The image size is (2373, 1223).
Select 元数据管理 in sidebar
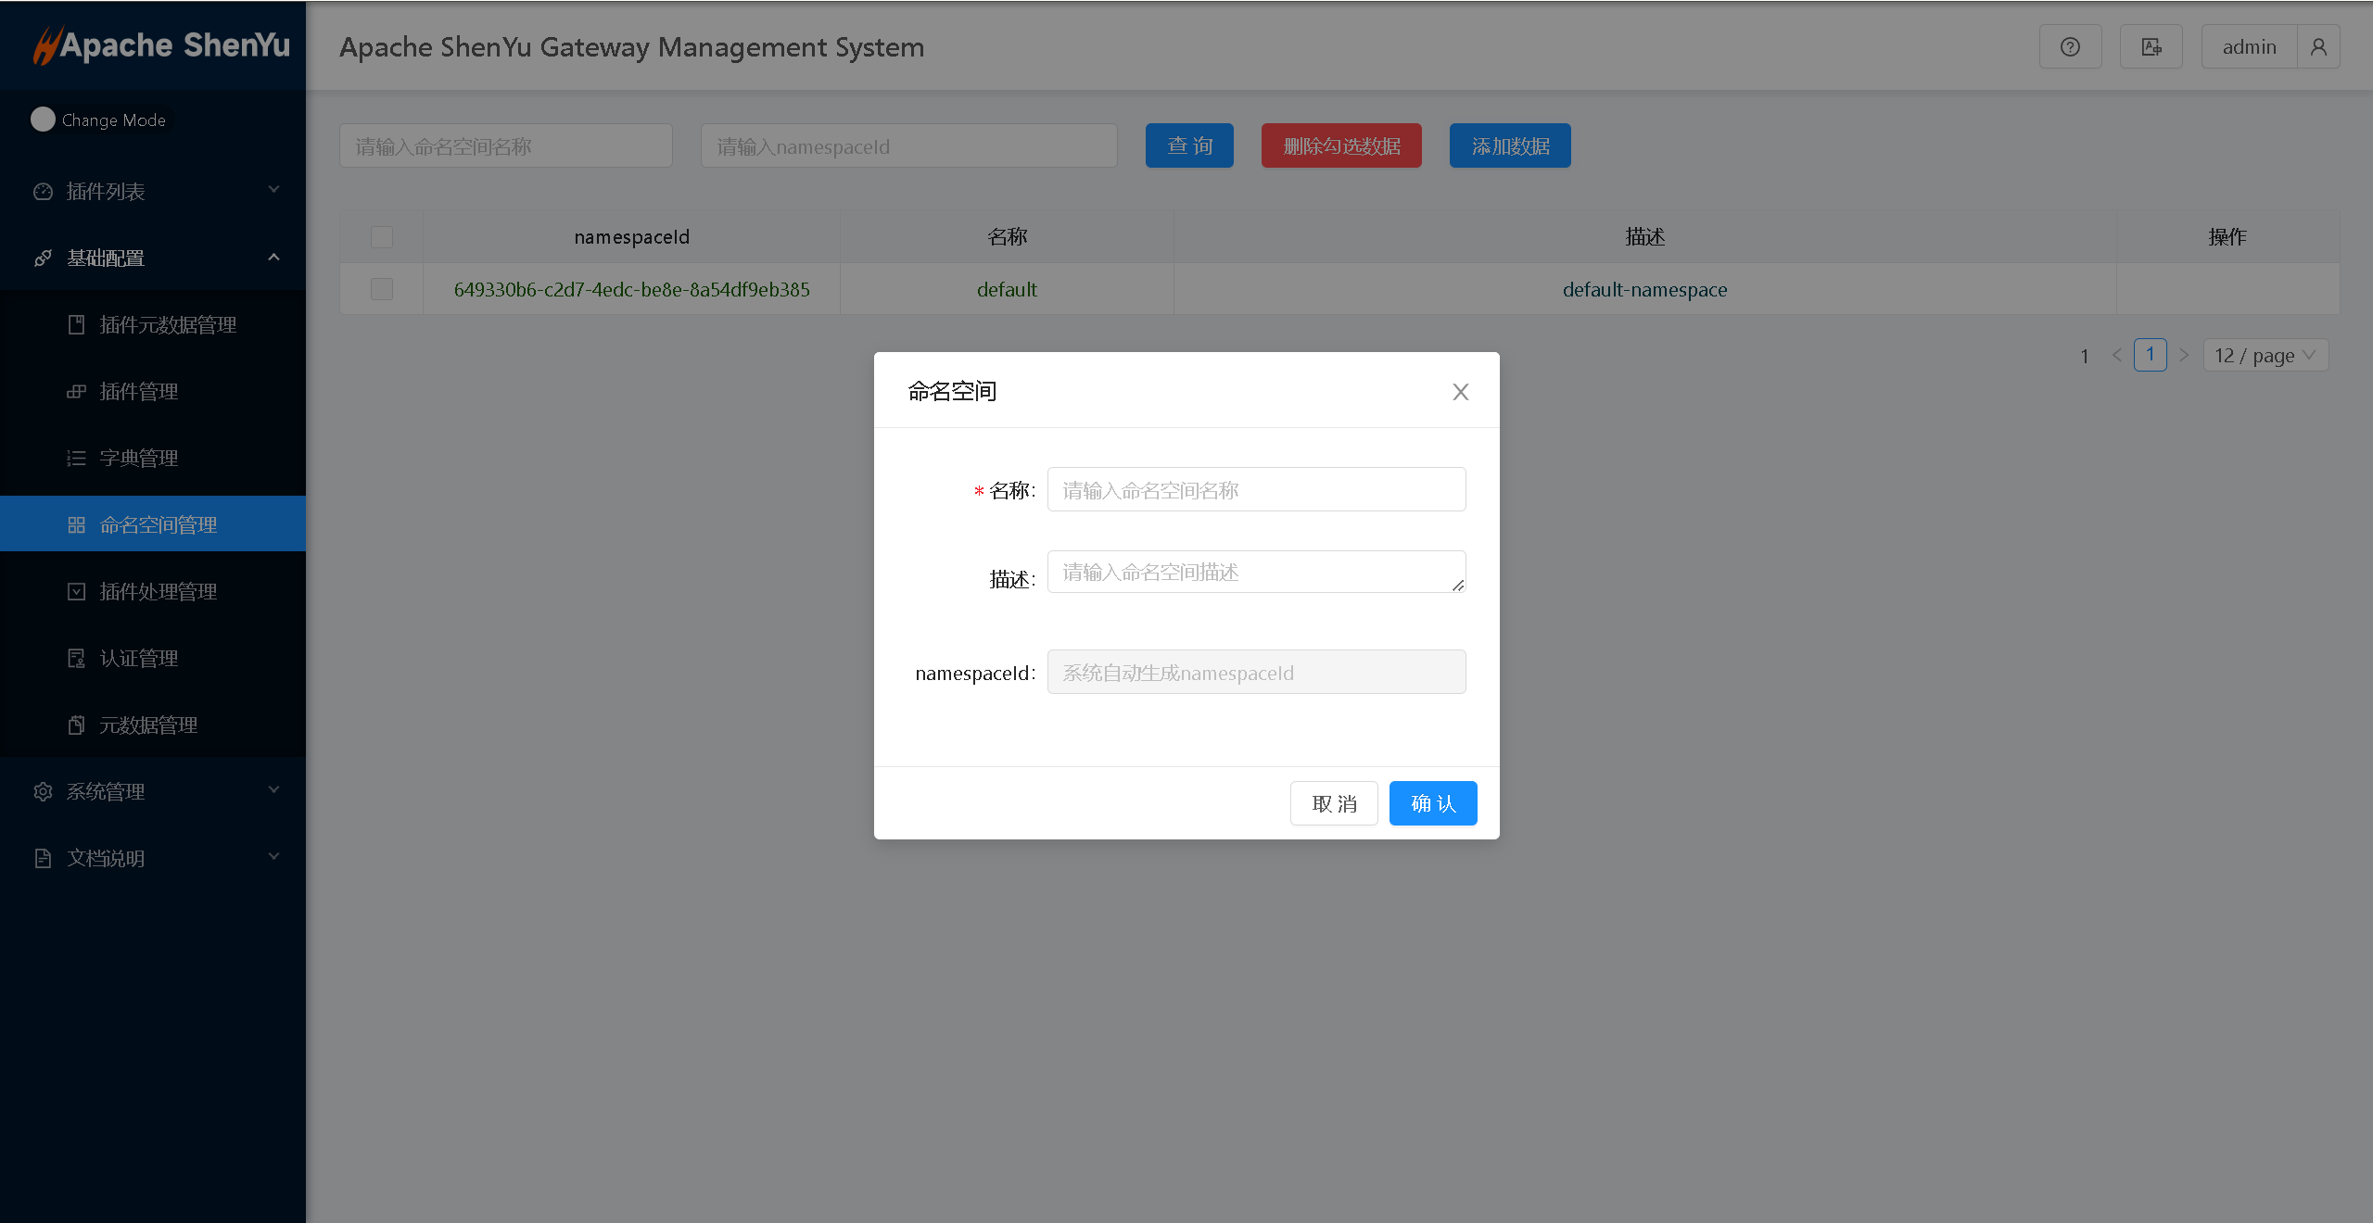tap(148, 725)
